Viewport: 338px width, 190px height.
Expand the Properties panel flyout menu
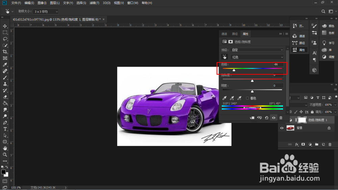287,34
